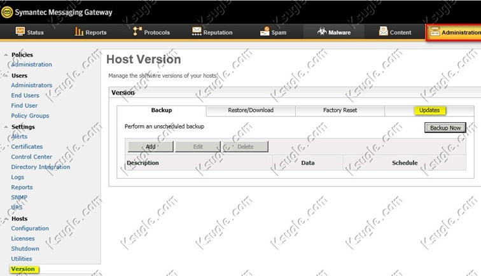Click the Backup Now button
This screenshot has width=481, height=276.
tap(445, 128)
